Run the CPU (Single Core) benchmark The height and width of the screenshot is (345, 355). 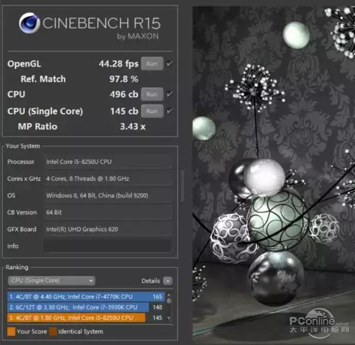(x=152, y=111)
